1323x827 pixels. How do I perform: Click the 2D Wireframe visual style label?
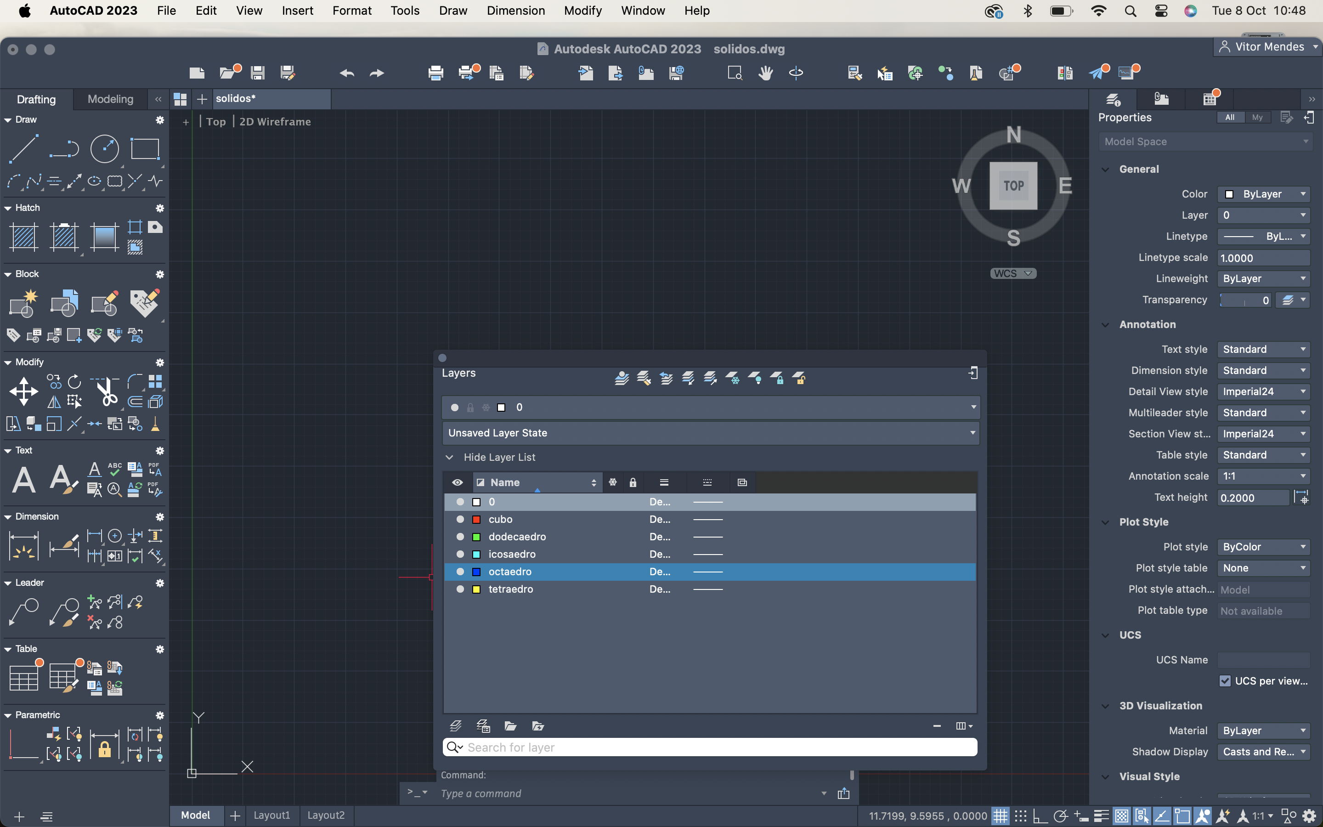tap(275, 121)
